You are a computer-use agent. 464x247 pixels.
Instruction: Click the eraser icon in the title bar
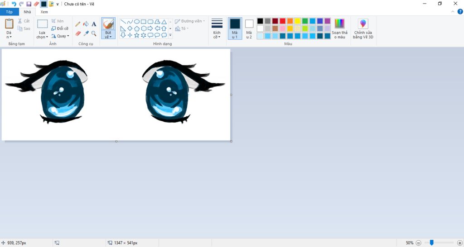[36, 4]
